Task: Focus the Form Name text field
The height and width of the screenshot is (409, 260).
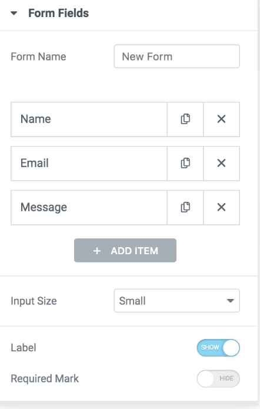Action: [177, 56]
